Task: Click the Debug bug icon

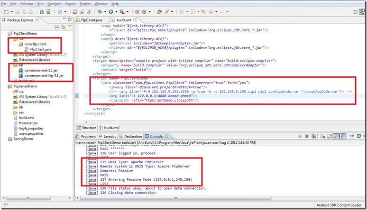Action: tap(100, 12)
